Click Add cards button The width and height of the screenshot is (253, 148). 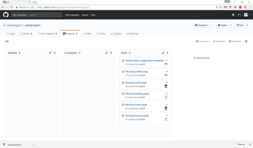pyautogui.click(x=219, y=41)
